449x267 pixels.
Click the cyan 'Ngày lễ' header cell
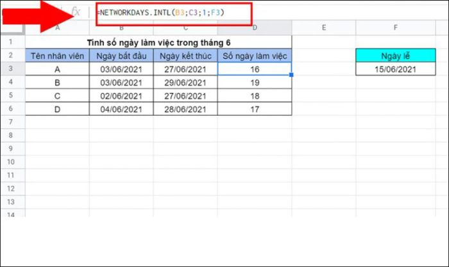pyautogui.click(x=396, y=56)
